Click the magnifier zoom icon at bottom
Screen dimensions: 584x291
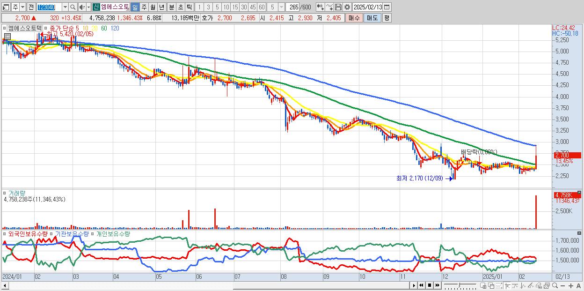pyautogui.click(x=555, y=285)
